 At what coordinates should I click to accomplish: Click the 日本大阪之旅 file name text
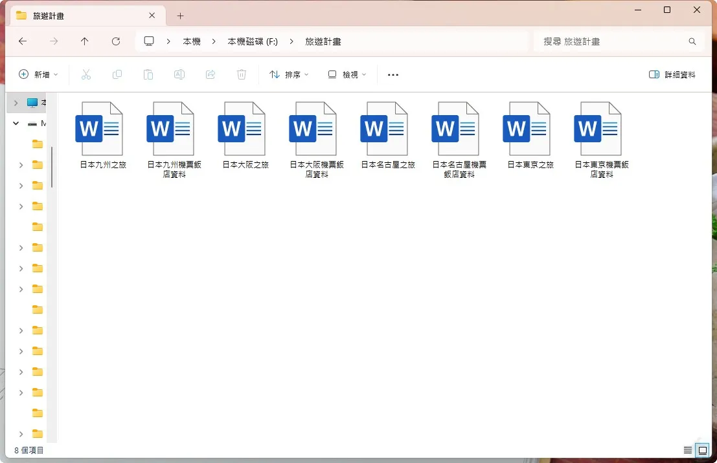pyautogui.click(x=245, y=165)
